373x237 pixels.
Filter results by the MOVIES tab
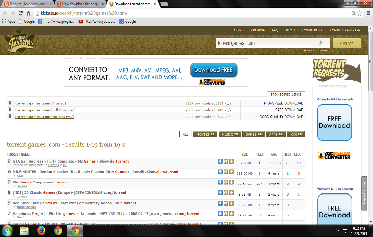point(205,134)
